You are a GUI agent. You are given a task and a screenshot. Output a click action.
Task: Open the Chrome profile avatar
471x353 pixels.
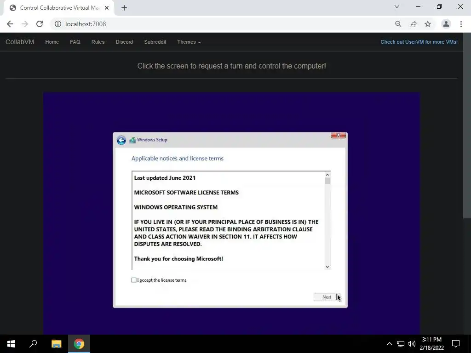(446, 24)
